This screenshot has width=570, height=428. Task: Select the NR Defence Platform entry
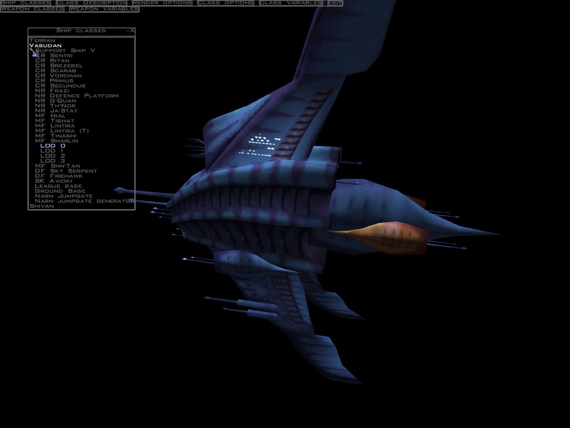coord(77,96)
